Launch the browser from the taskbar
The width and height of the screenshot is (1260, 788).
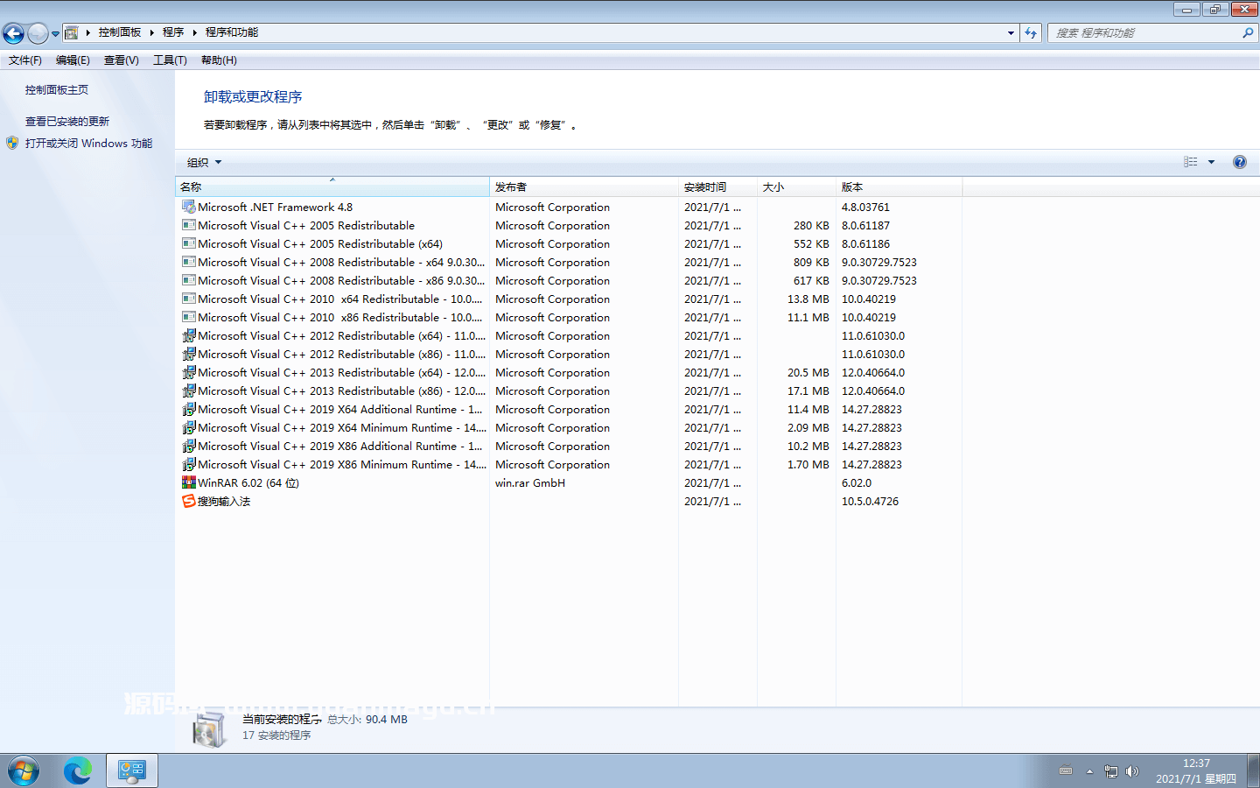(78, 770)
